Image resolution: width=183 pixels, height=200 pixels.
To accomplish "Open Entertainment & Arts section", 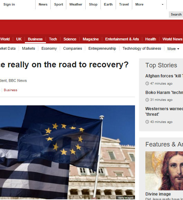I will [122, 39].
